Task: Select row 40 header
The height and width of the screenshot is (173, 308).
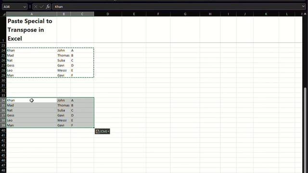Action: 3,130
